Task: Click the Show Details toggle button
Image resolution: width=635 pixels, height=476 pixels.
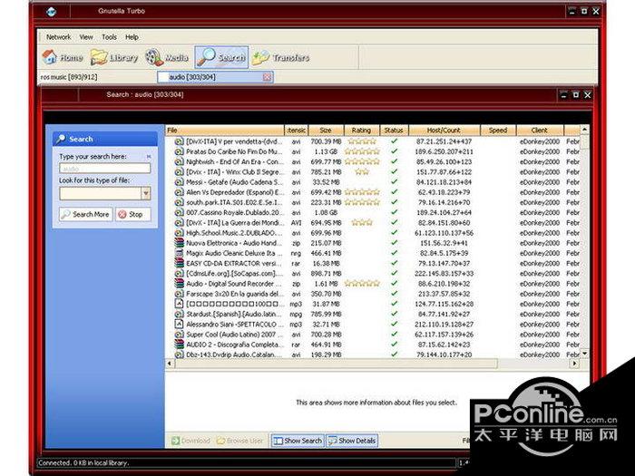Action: coord(352,441)
